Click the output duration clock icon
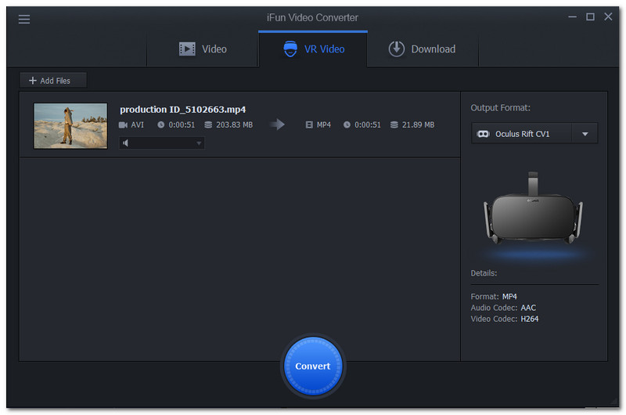This screenshot has width=626, height=415. (347, 125)
